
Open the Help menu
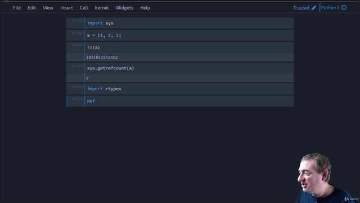point(145,8)
